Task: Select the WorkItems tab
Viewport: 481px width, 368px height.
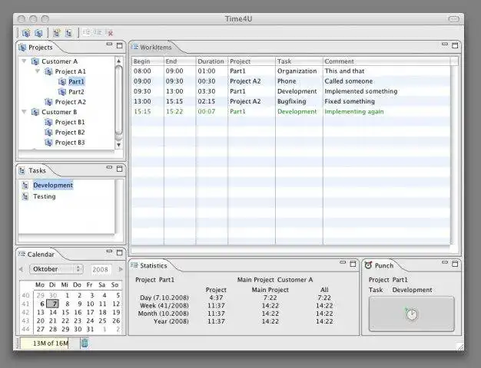Action: [151, 48]
